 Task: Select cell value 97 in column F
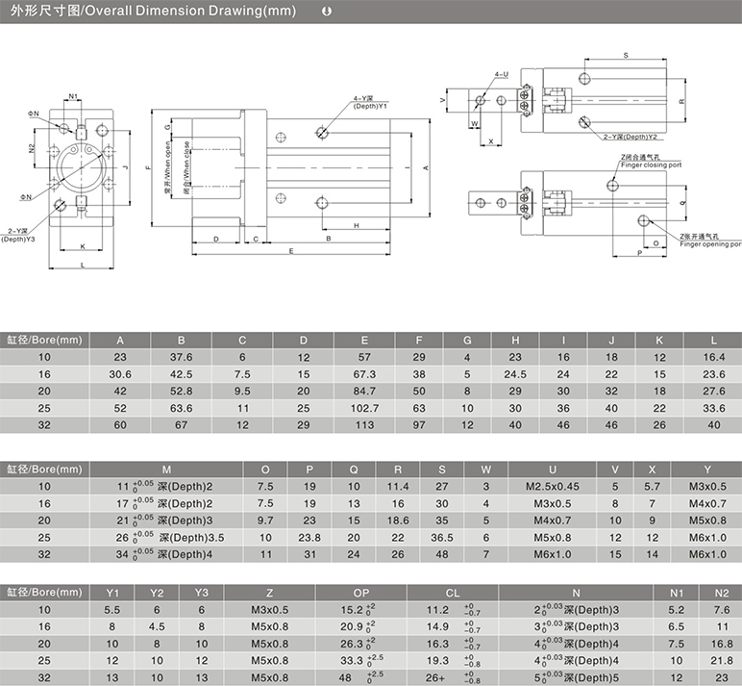[419, 425]
